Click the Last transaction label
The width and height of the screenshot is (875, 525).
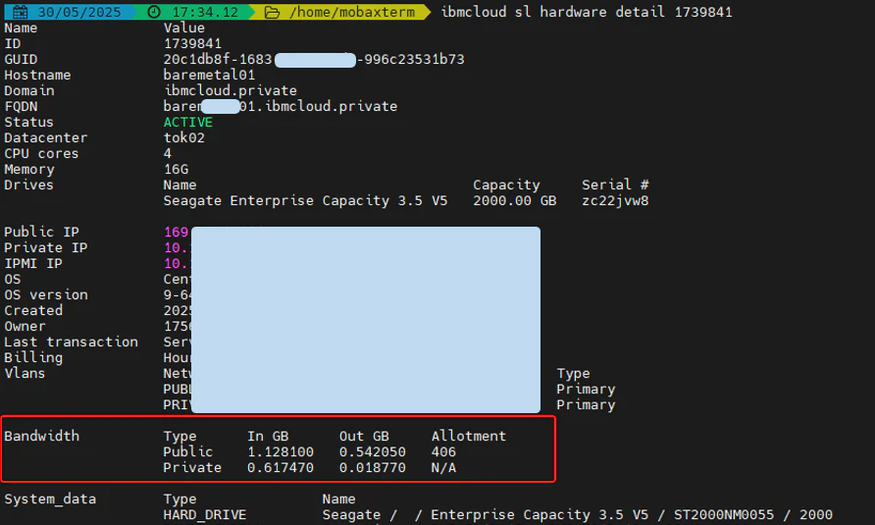(x=71, y=341)
